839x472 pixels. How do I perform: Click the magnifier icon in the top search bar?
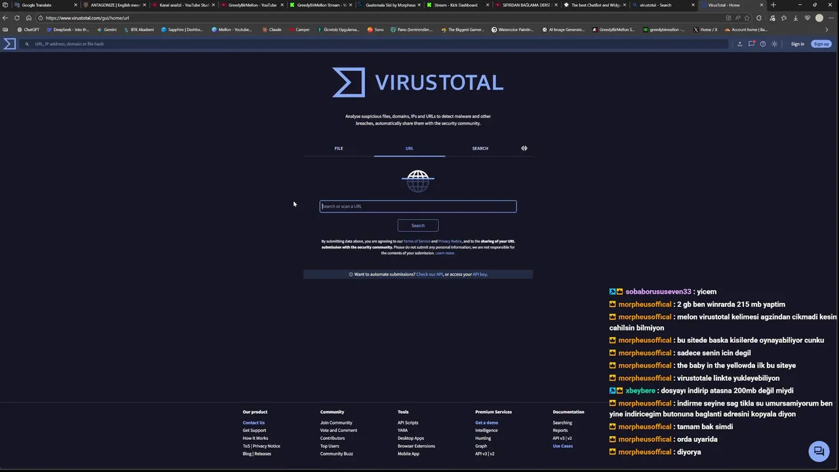[x=27, y=44]
